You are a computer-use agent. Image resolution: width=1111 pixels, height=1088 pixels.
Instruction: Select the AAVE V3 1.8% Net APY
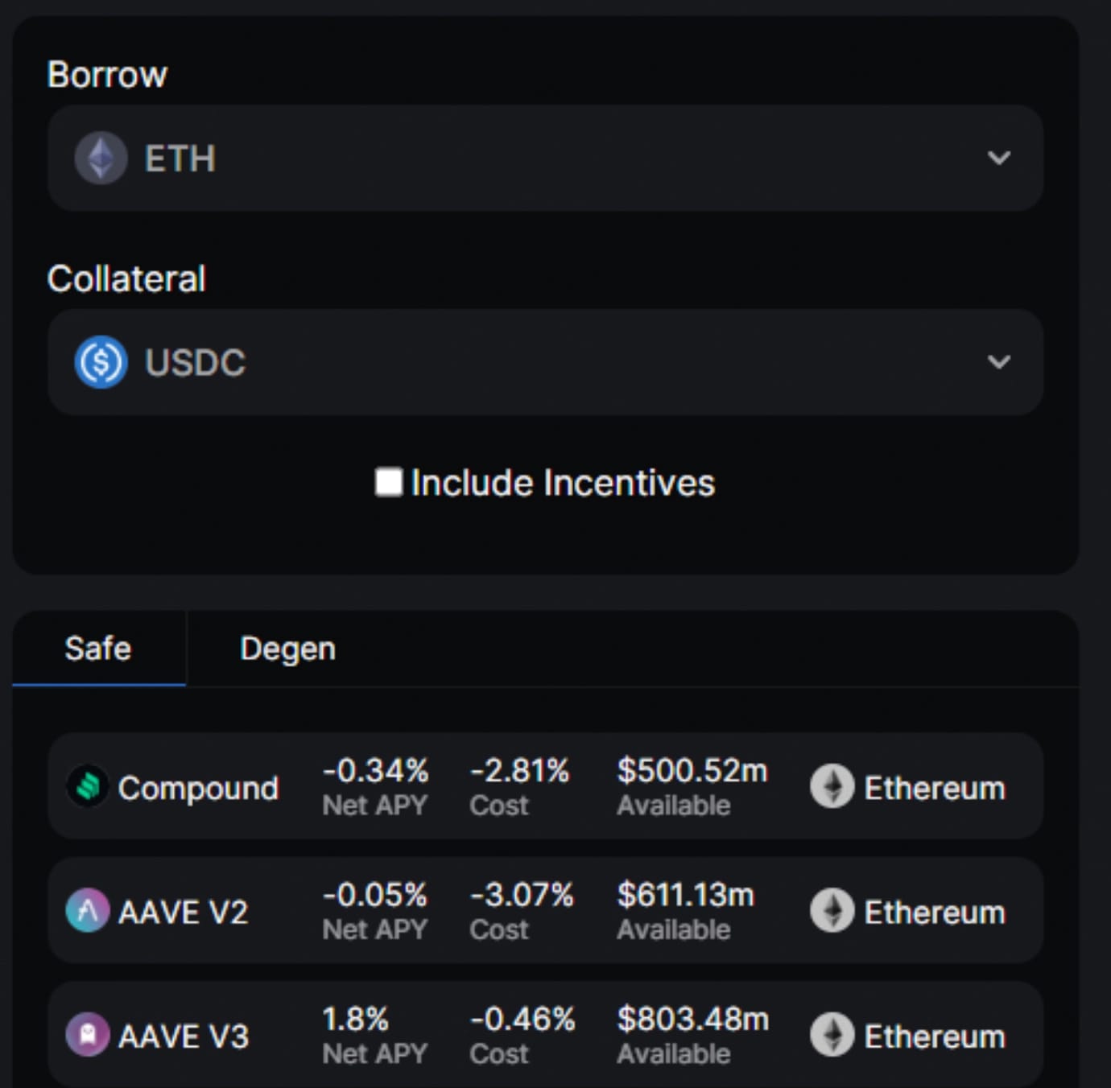pyautogui.click(x=356, y=1020)
